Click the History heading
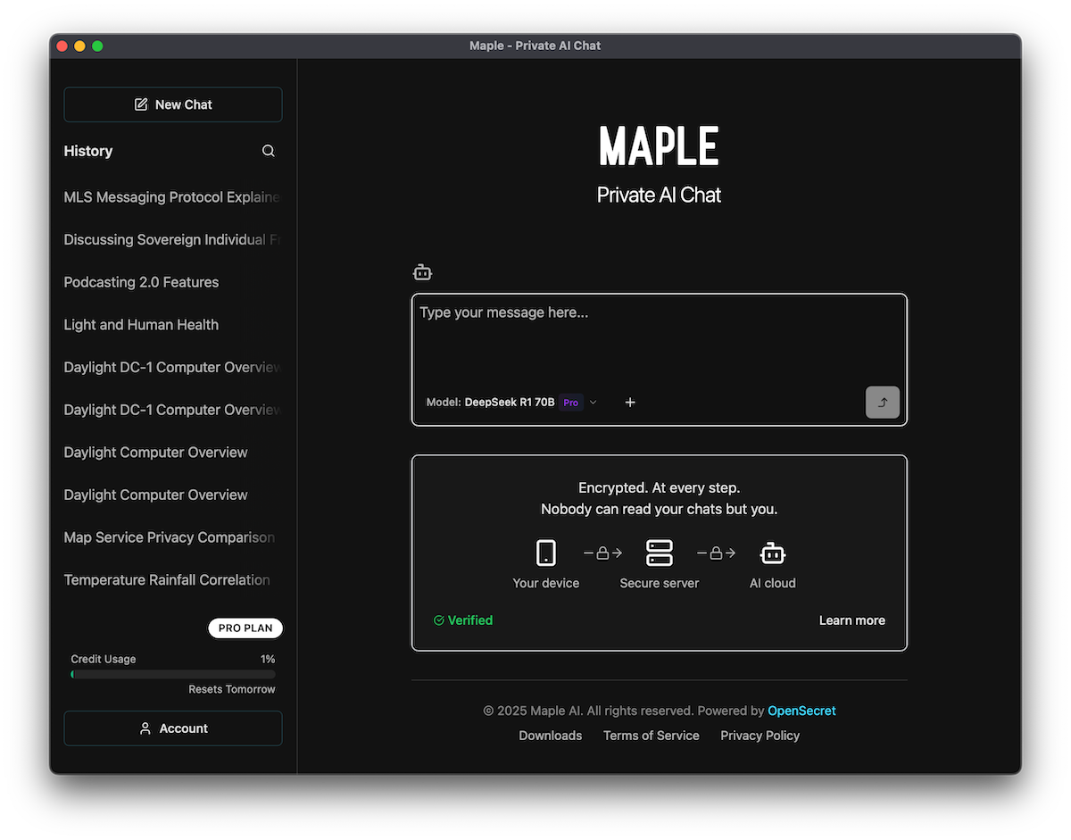Image resolution: width=1071 pixels, height=840 pixels. (88, 151)
